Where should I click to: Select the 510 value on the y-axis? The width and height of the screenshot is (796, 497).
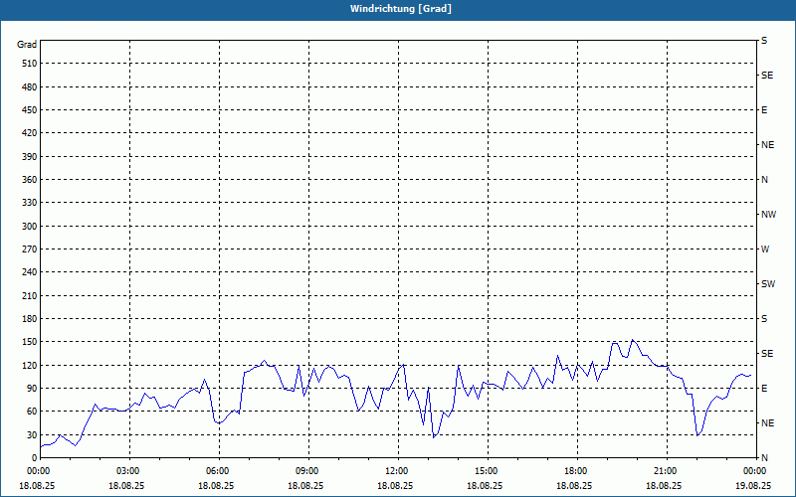point(27,64)
